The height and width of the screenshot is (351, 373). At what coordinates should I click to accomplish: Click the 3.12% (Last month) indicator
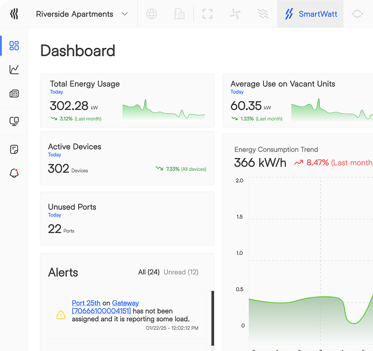pyautogui.click(x=76, y=119)
